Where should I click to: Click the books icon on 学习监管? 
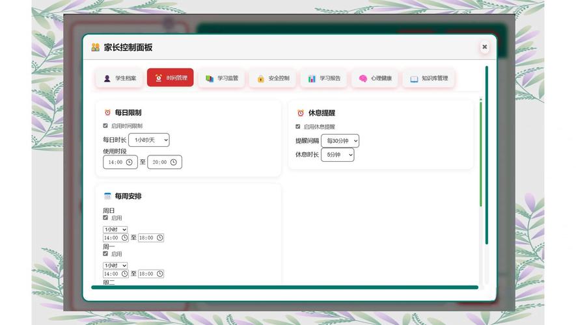(210, 79)
